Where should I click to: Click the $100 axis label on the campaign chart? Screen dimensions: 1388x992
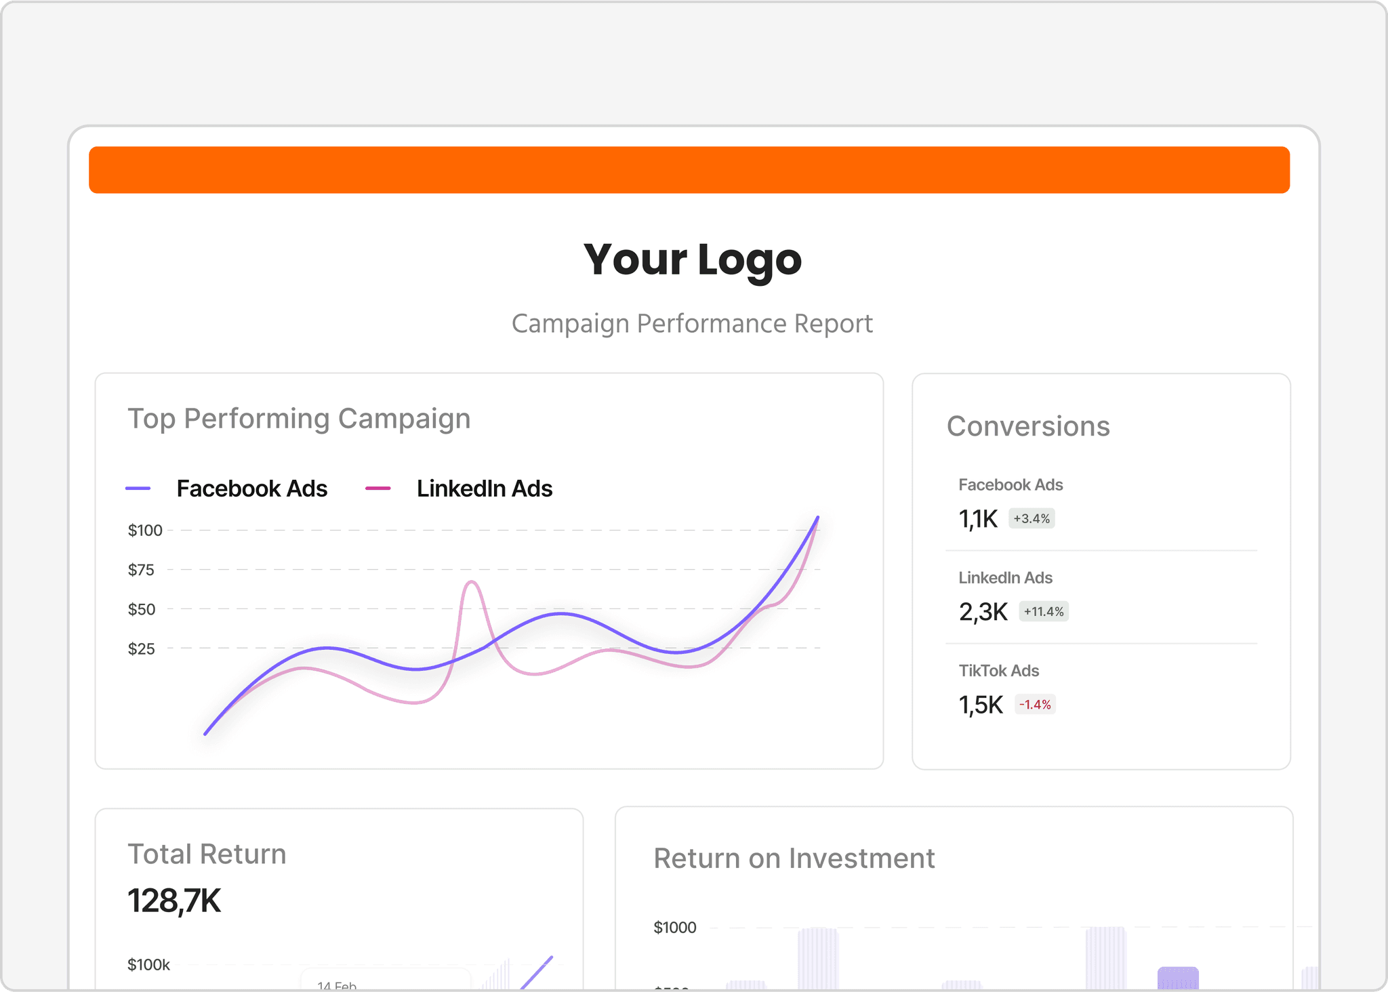point(144,530)
